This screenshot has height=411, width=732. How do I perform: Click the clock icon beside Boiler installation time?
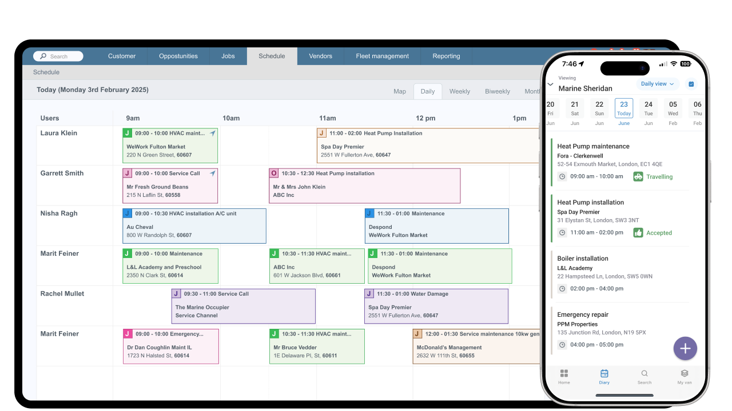click(562, 288)
